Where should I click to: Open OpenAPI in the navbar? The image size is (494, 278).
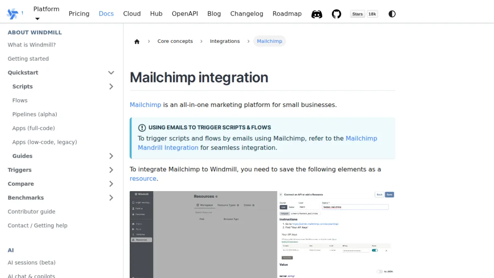point(185,14)
